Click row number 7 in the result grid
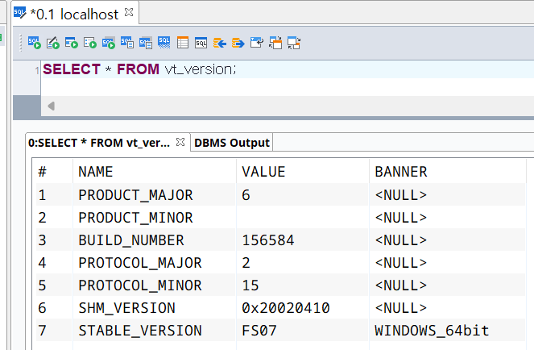534x350 pixels. [x=54, y=330]
